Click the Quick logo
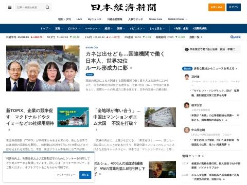 tap(235, 37)
